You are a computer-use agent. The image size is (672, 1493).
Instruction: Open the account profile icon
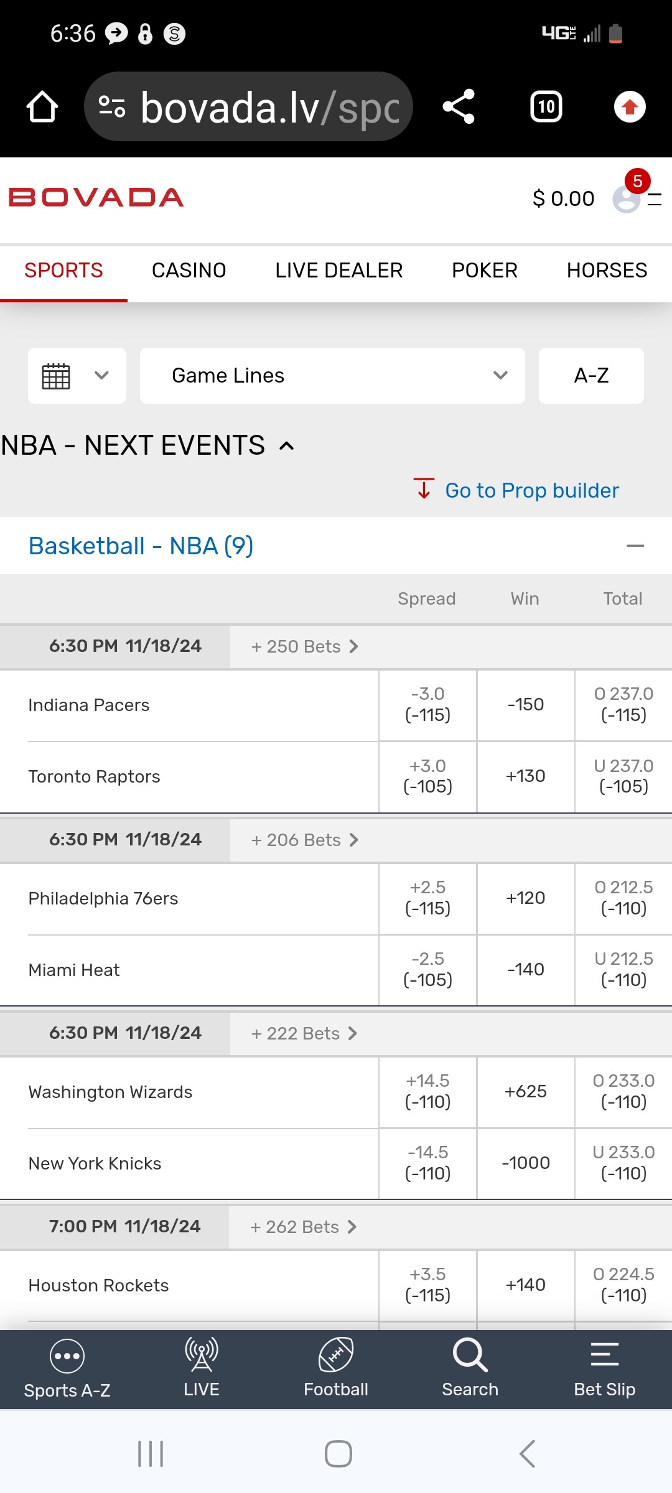pos(627,199)
